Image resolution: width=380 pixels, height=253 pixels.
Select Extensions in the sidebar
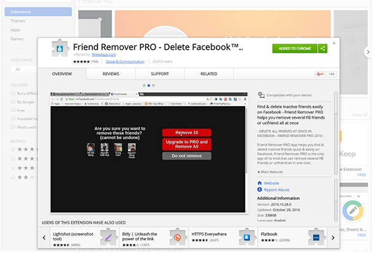(38, 12)
